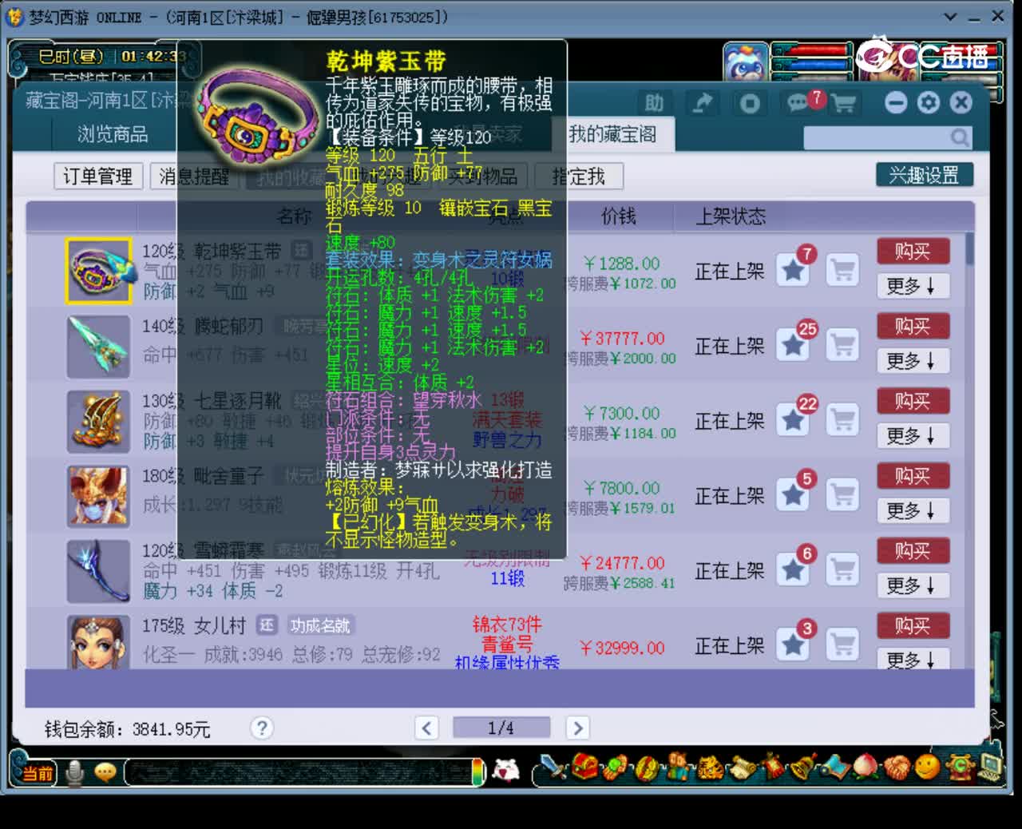The width and height of the screenshot is (1022, 829).
Task: Open the title bar dropdown chevron
Action: pos(950,16)
